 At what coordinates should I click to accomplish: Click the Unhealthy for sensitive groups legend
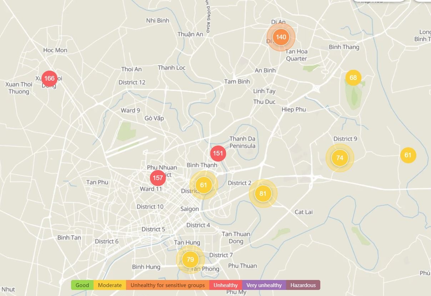pyautogui.click(x=167, y=285)
